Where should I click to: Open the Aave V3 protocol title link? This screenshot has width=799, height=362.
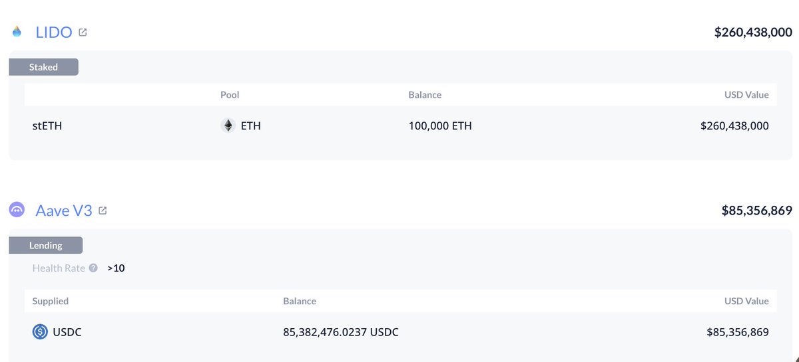[x=64, y=211]
